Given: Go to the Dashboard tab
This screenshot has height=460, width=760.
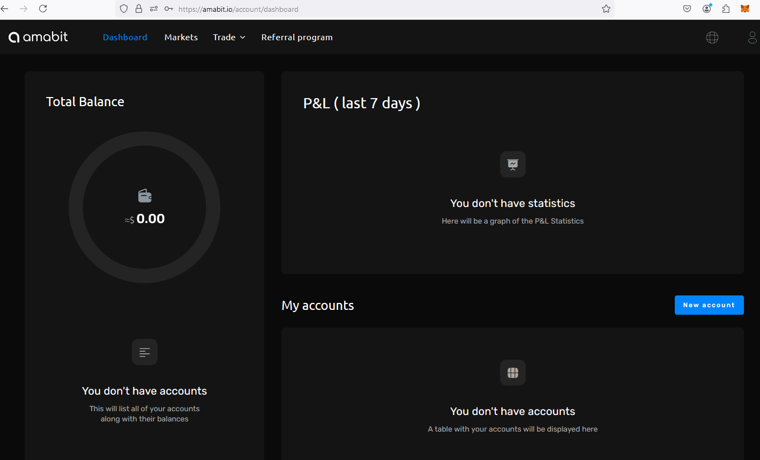Looking at the screenshot, I should click(125, 38).
